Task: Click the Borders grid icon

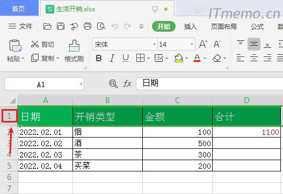Action: point(140,58)
